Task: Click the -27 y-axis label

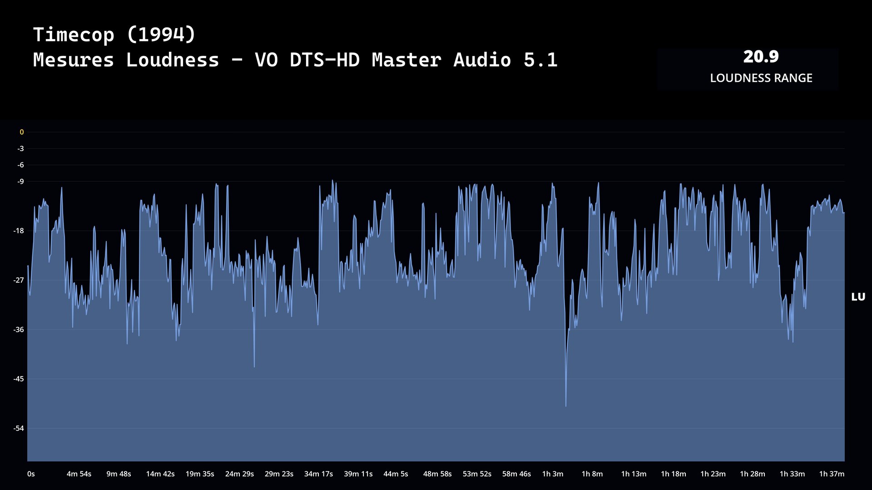Action: (x=19, y=280)
